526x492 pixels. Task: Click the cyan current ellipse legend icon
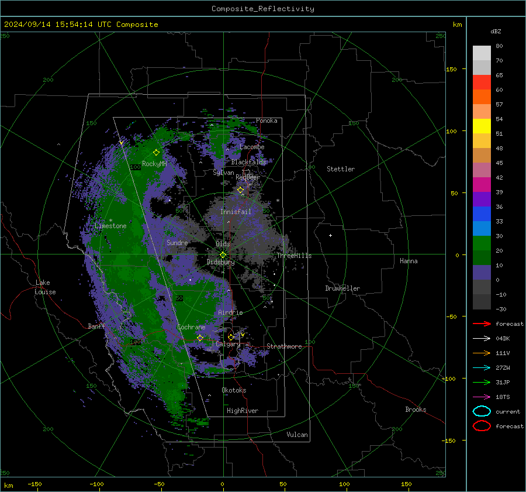coord(482,411)
